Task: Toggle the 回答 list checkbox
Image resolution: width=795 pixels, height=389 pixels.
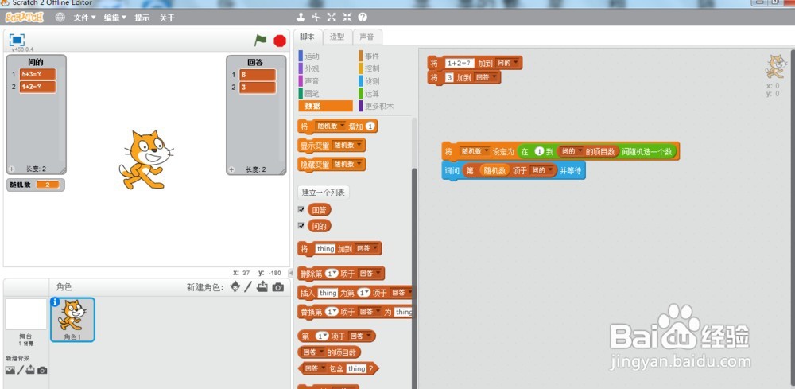Action: pyautogui.click(x=301, y=209)
